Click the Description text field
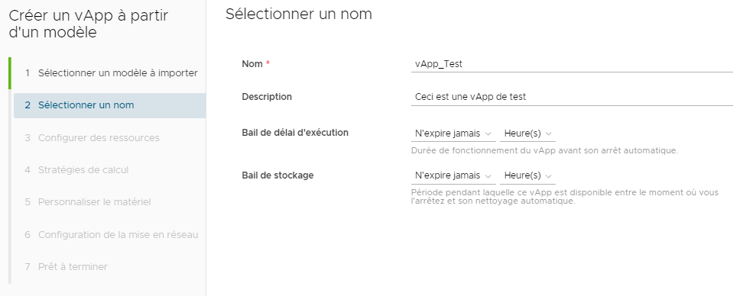Screen dimensions: 756x296 click(x=572, y=97)
